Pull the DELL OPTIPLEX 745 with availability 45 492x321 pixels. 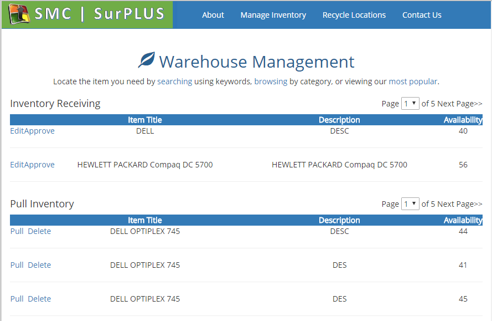[17, 299]
